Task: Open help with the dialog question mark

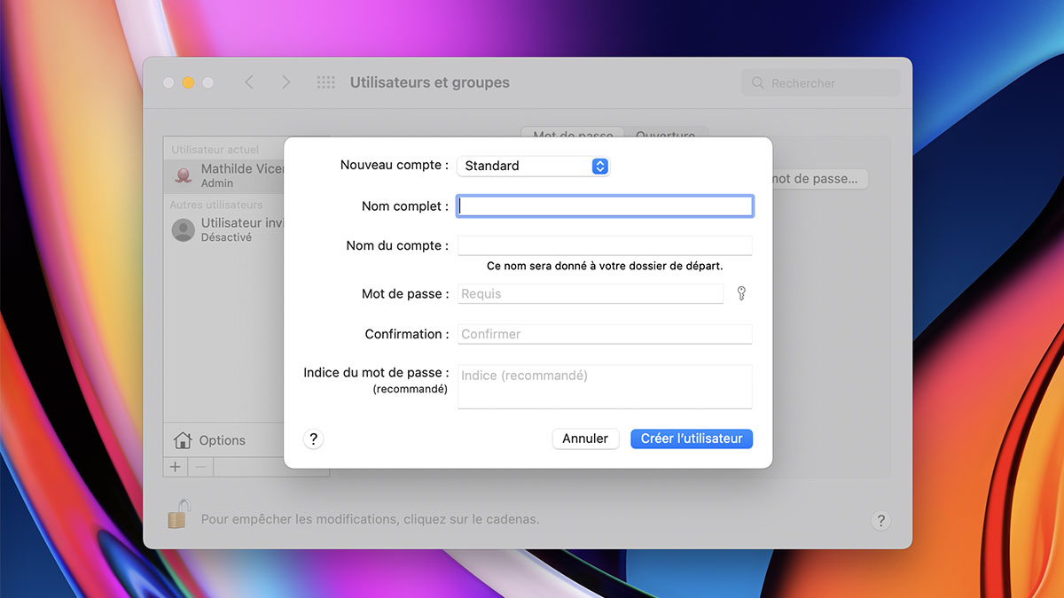Action: [313, 439]
